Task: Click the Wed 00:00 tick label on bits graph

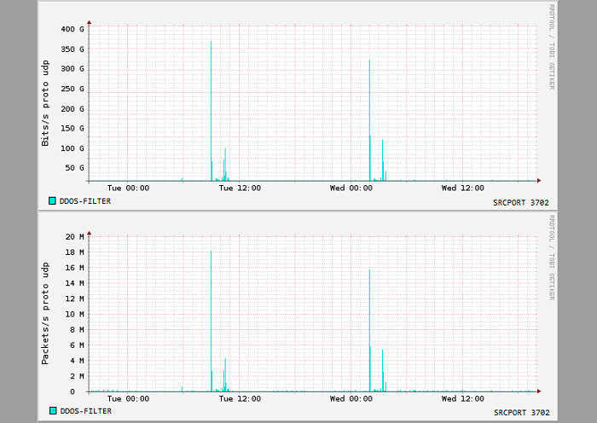Action: [351, 188]
